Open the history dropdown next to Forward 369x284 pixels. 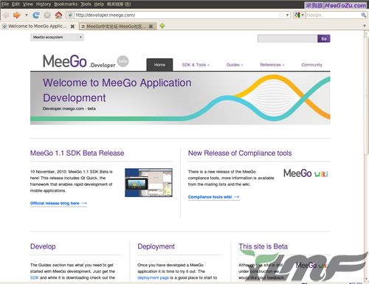pyautogui.click(x=26, y=15)
